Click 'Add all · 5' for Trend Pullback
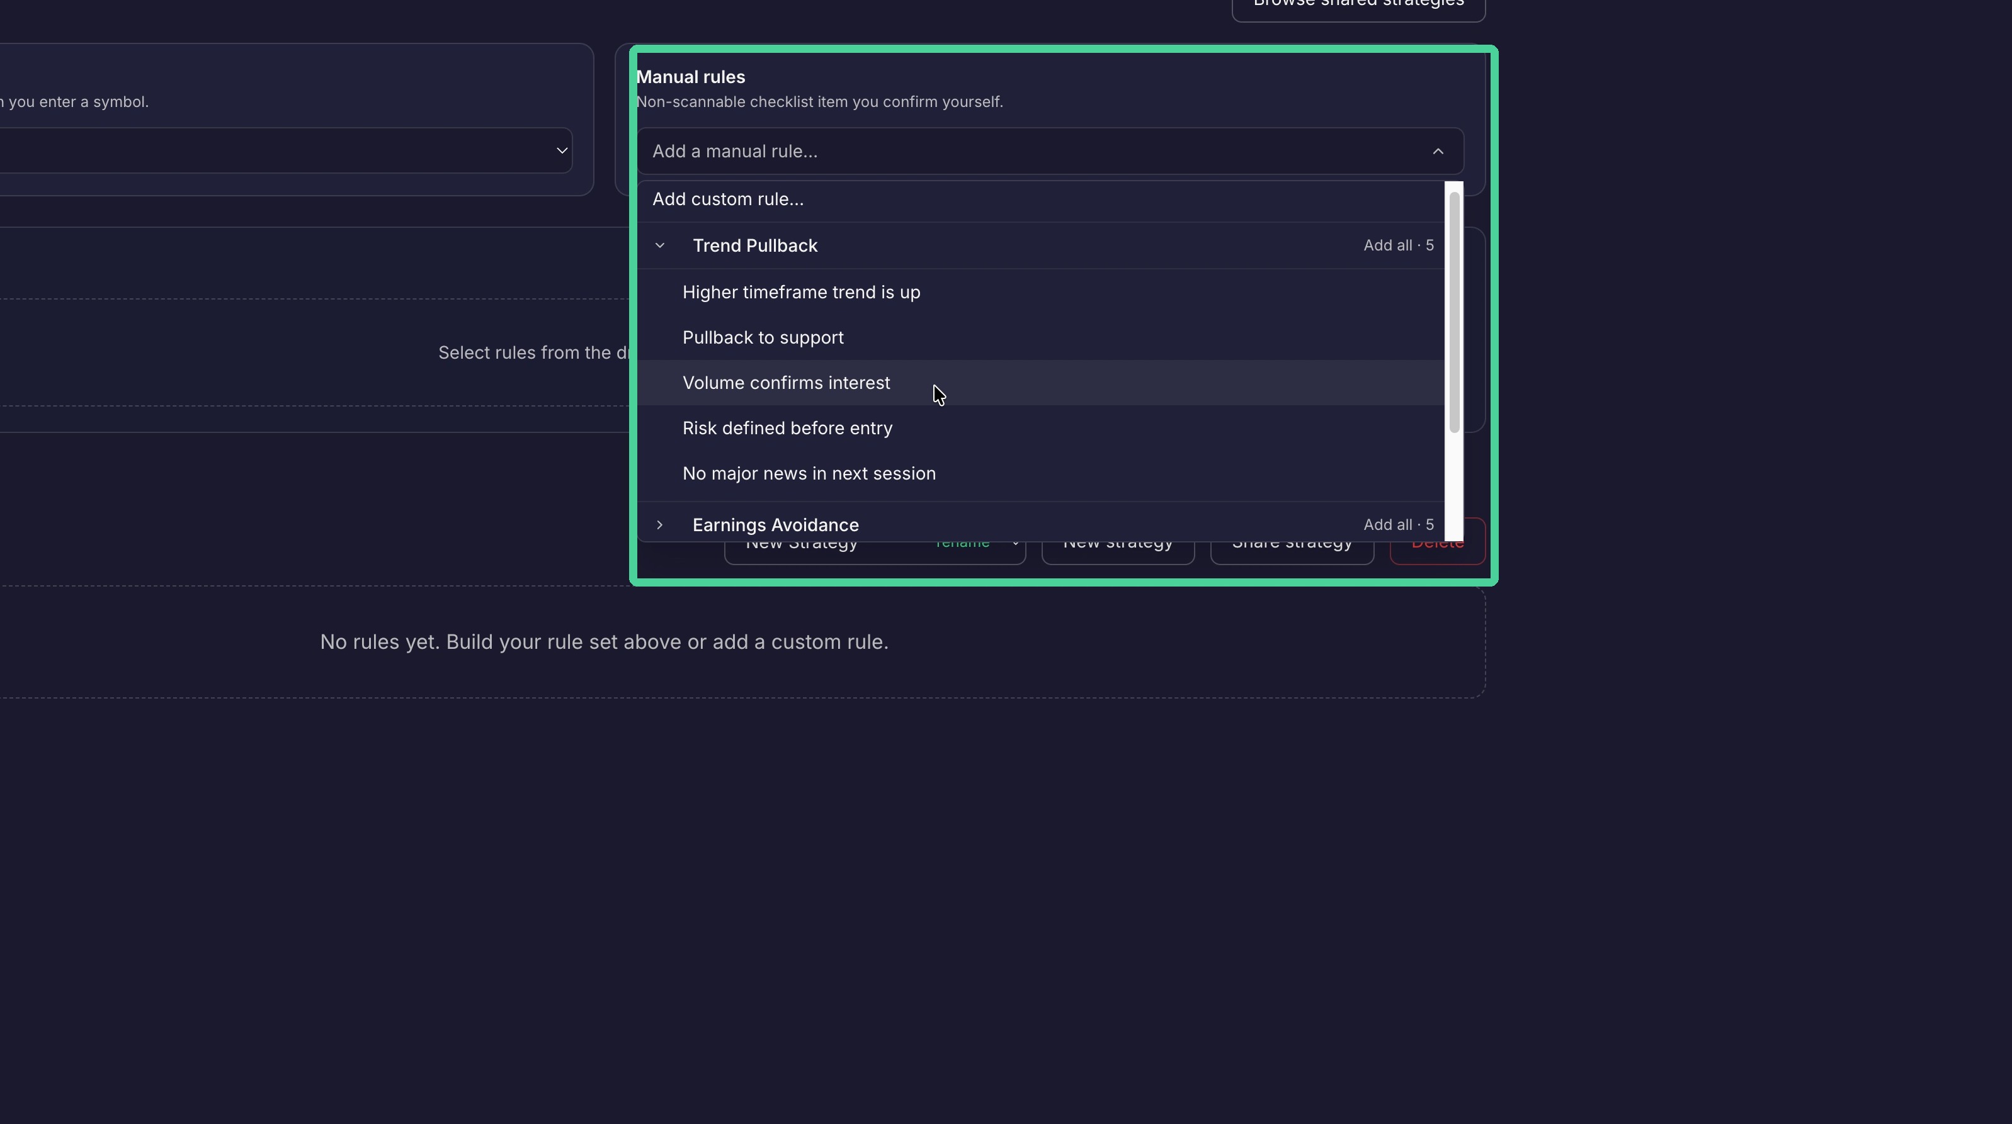 [1398, 246]
